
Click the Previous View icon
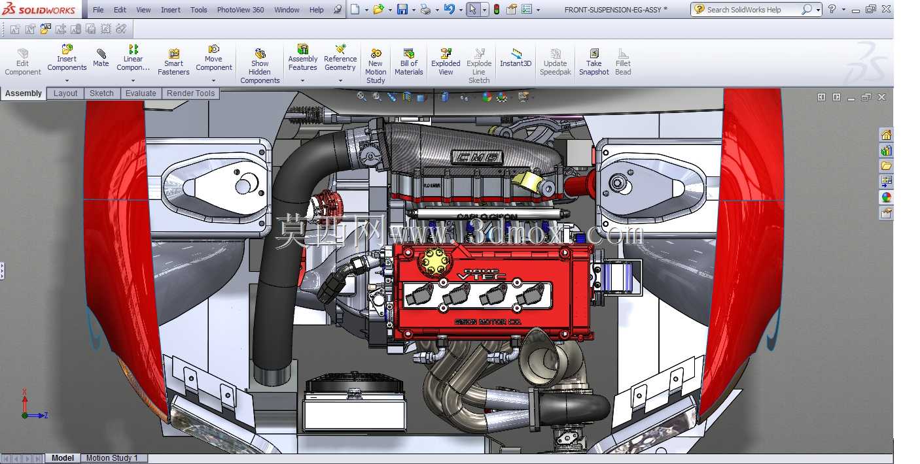point(392,97)
